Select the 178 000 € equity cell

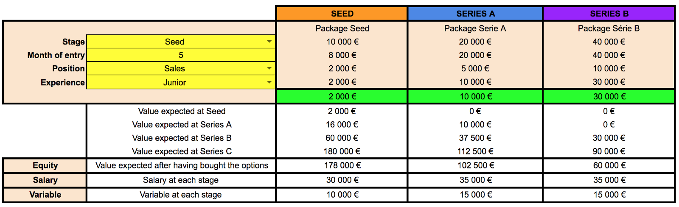click(x=342, y=165)
